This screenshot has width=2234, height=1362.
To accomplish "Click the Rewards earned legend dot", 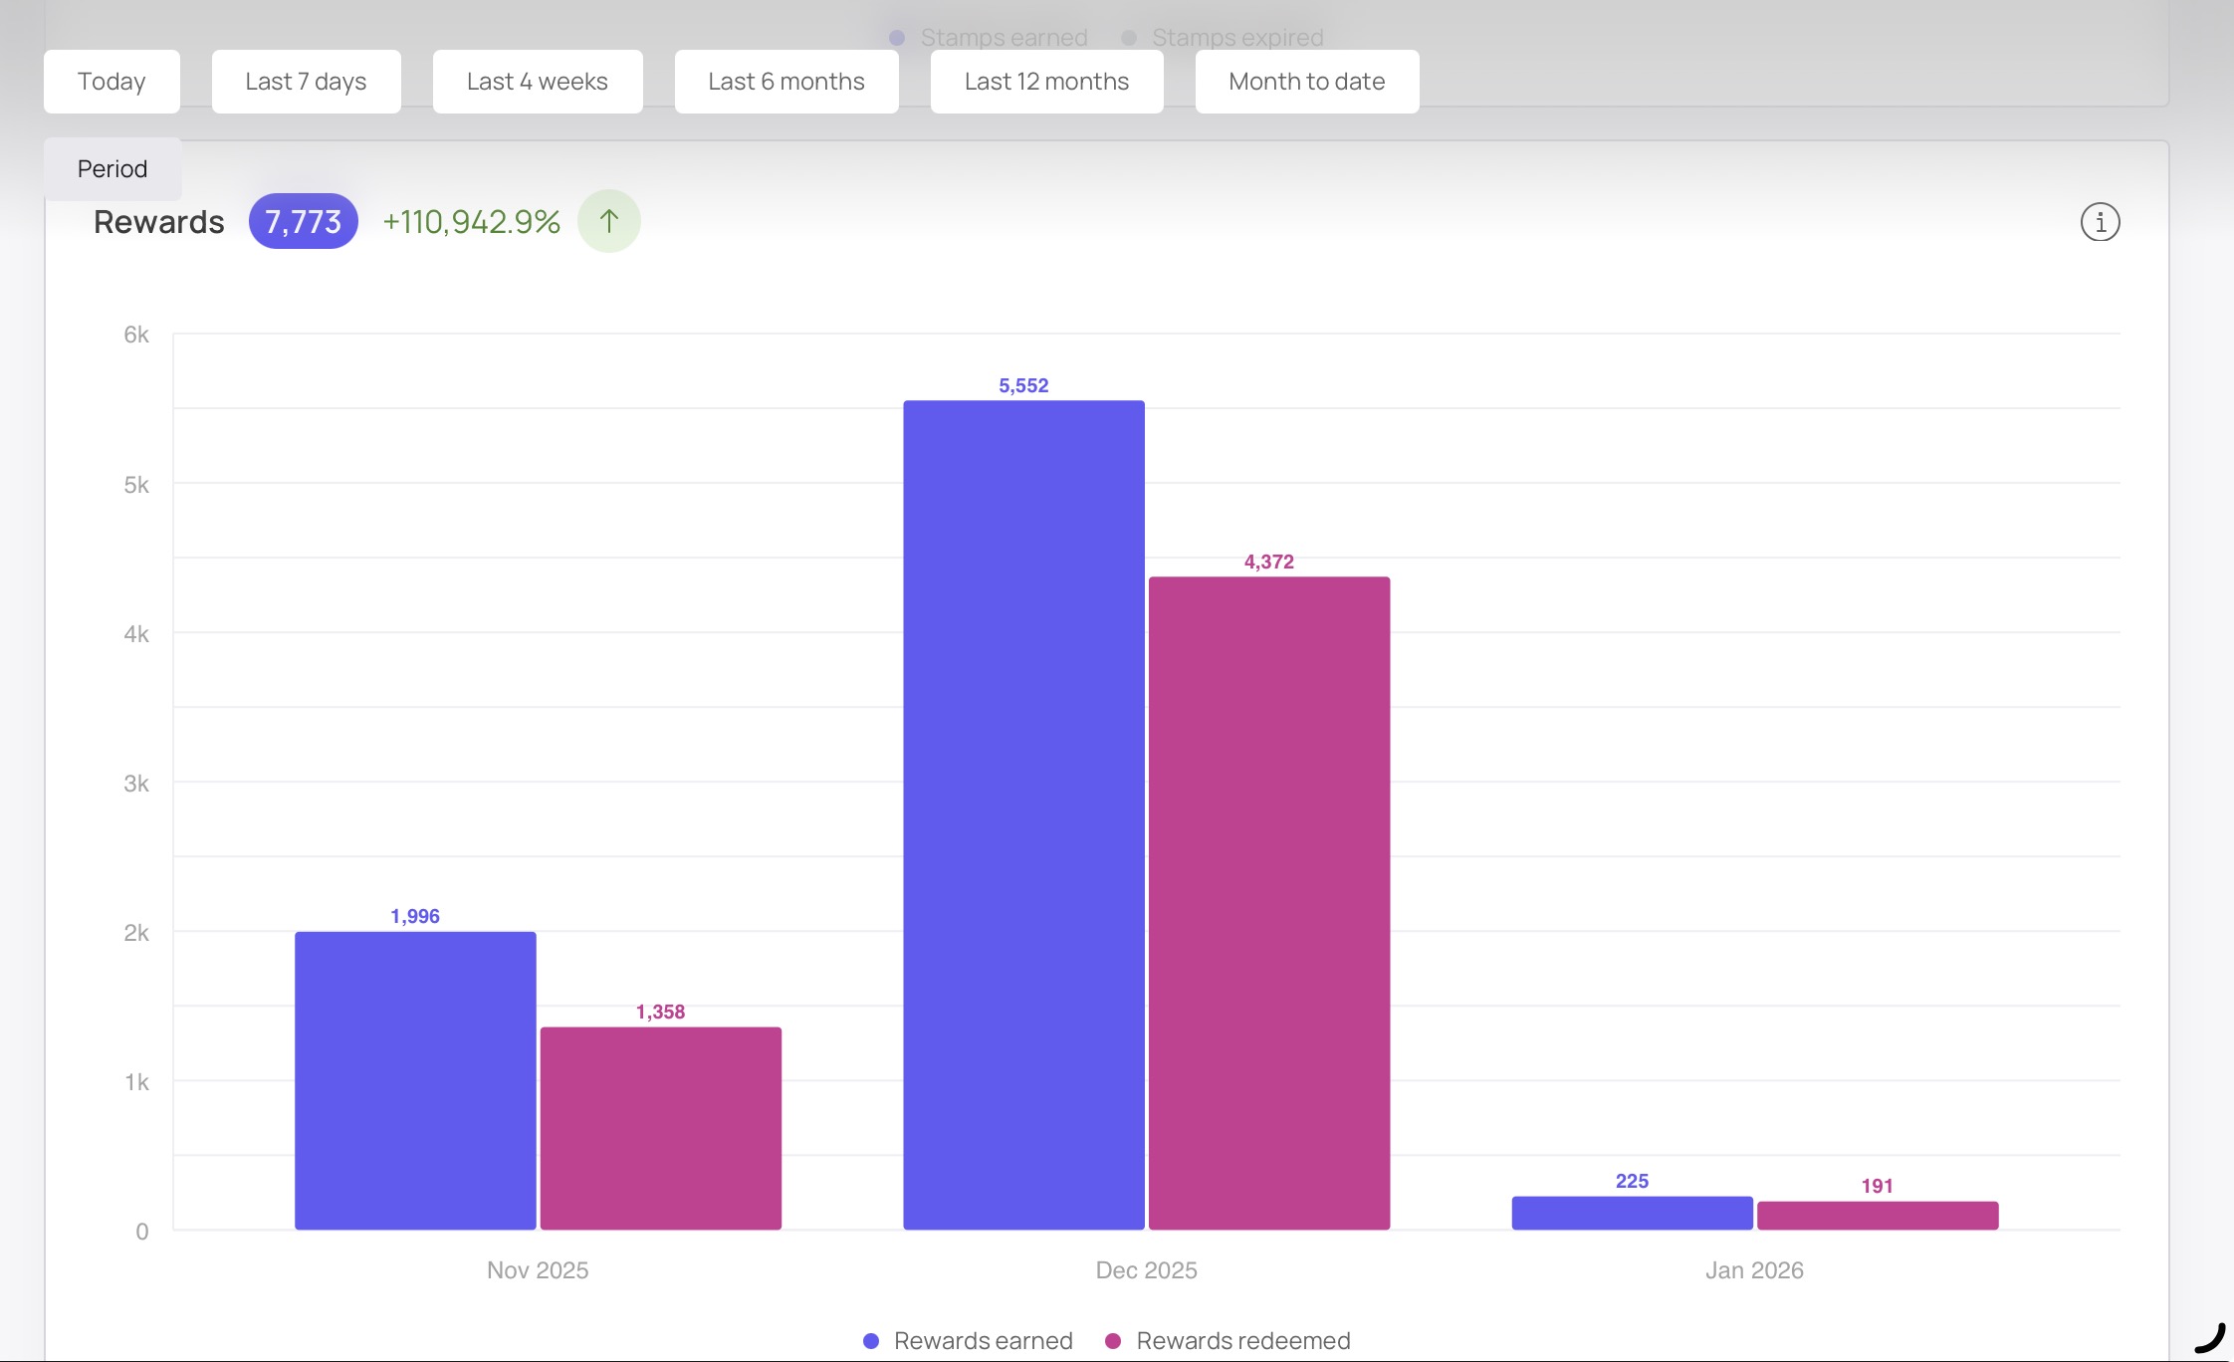I will coord(871,1341).
